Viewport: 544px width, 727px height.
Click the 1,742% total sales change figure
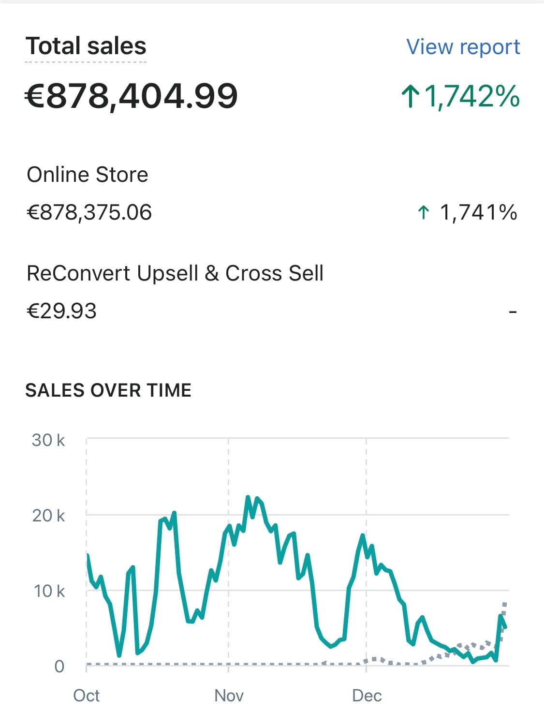(471, 96)
